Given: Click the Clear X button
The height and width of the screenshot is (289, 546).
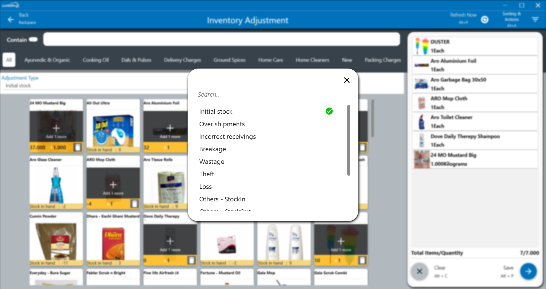Looking at the screenshot, I should (x=419, y=271).
